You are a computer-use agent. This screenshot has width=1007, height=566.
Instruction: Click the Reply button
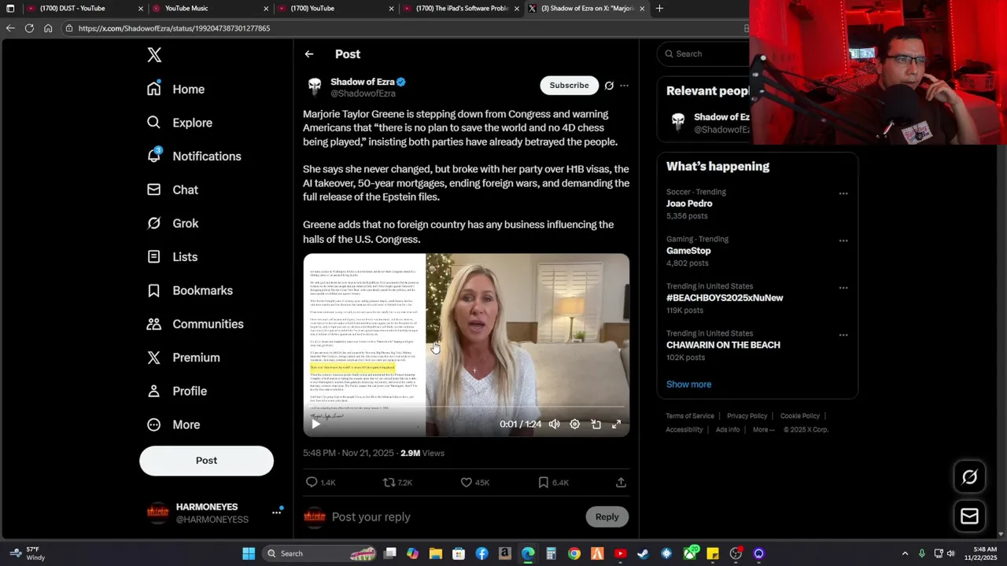coord(607,516)
